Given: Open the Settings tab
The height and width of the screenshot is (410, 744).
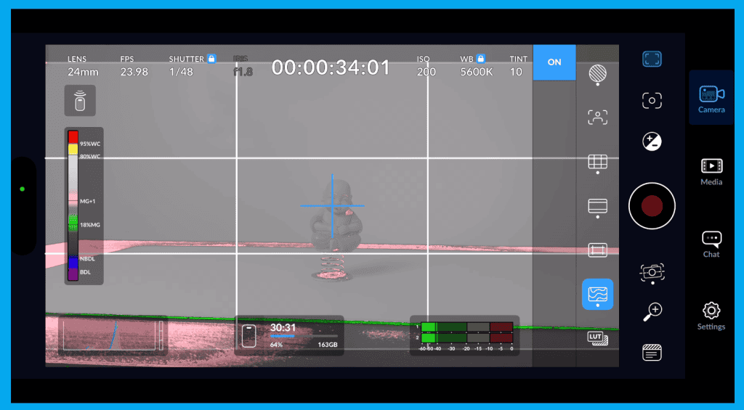Looking at the screenshot, I should (711, 316).
